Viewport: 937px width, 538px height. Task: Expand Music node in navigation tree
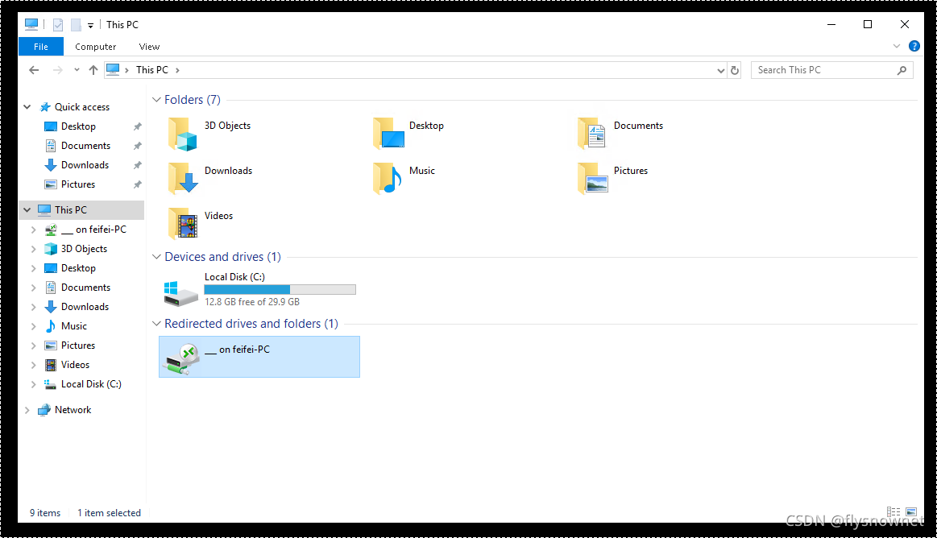[x=34, y=327]
